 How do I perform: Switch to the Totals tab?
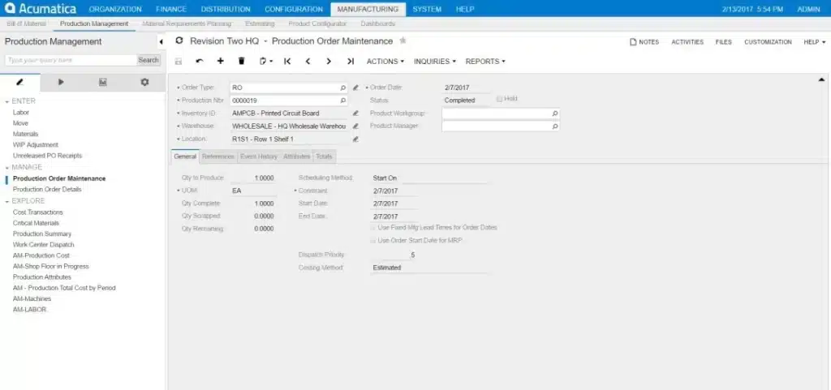(324, 156)
